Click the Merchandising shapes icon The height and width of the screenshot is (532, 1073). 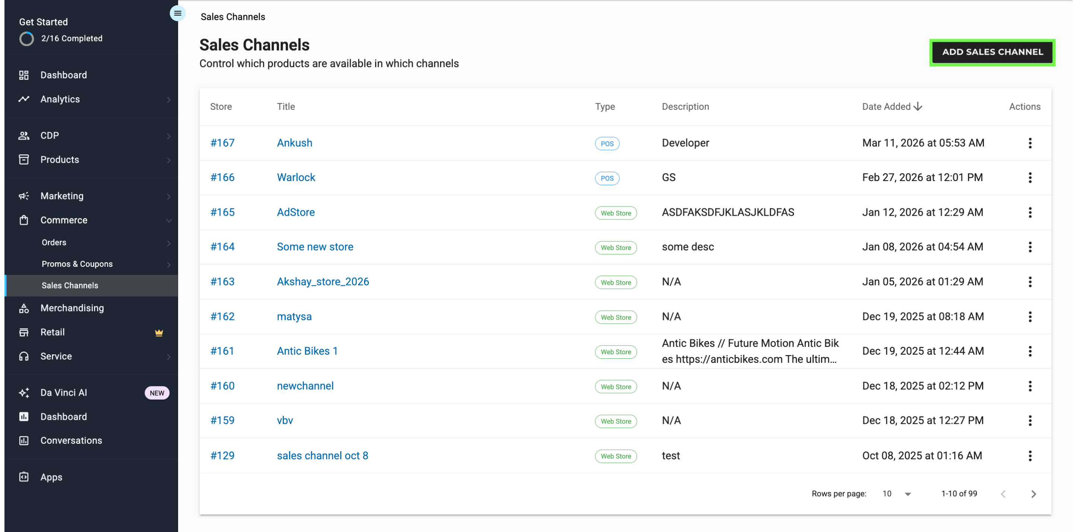24,308
